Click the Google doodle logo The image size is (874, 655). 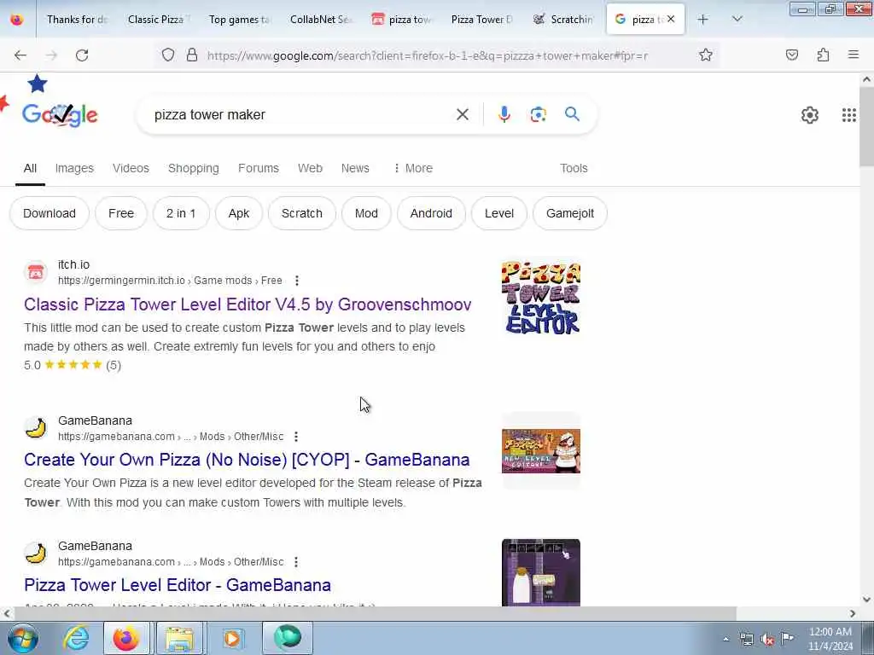(x=60, y=115)
